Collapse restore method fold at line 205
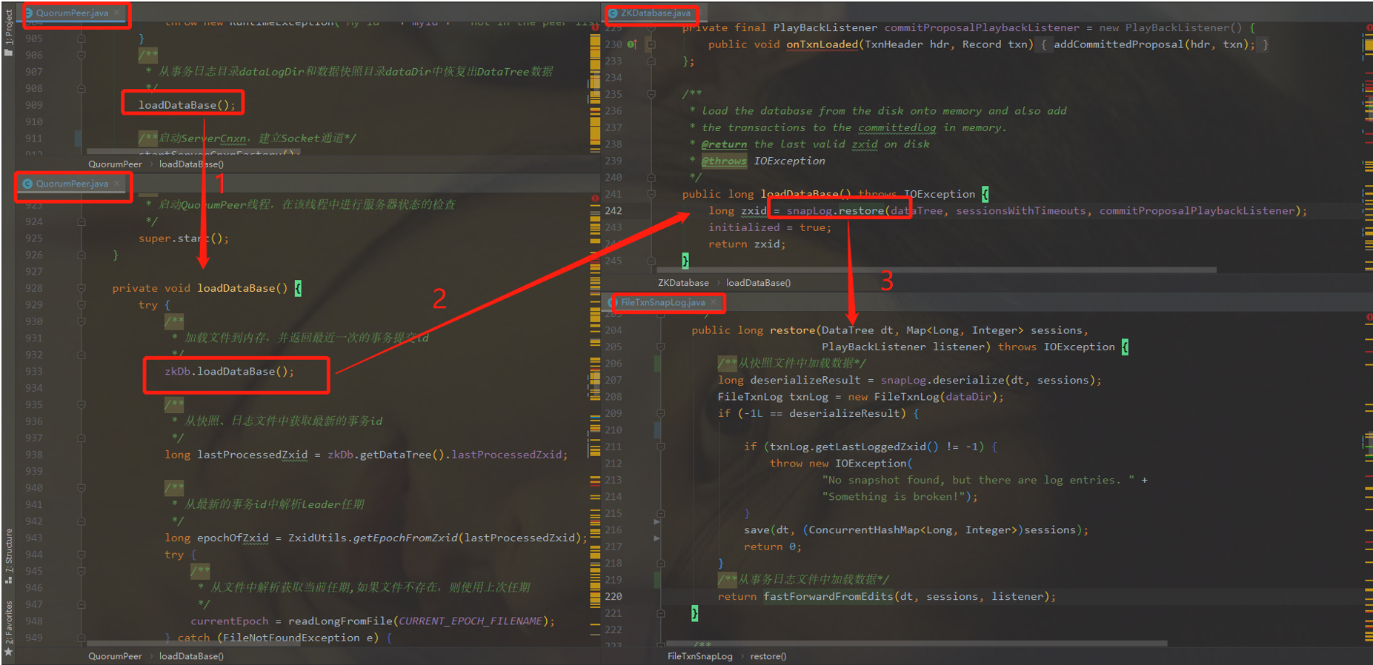 point(660,347)
